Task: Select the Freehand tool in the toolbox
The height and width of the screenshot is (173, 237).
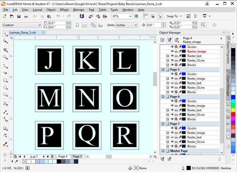Action: [x=5, y=66]
